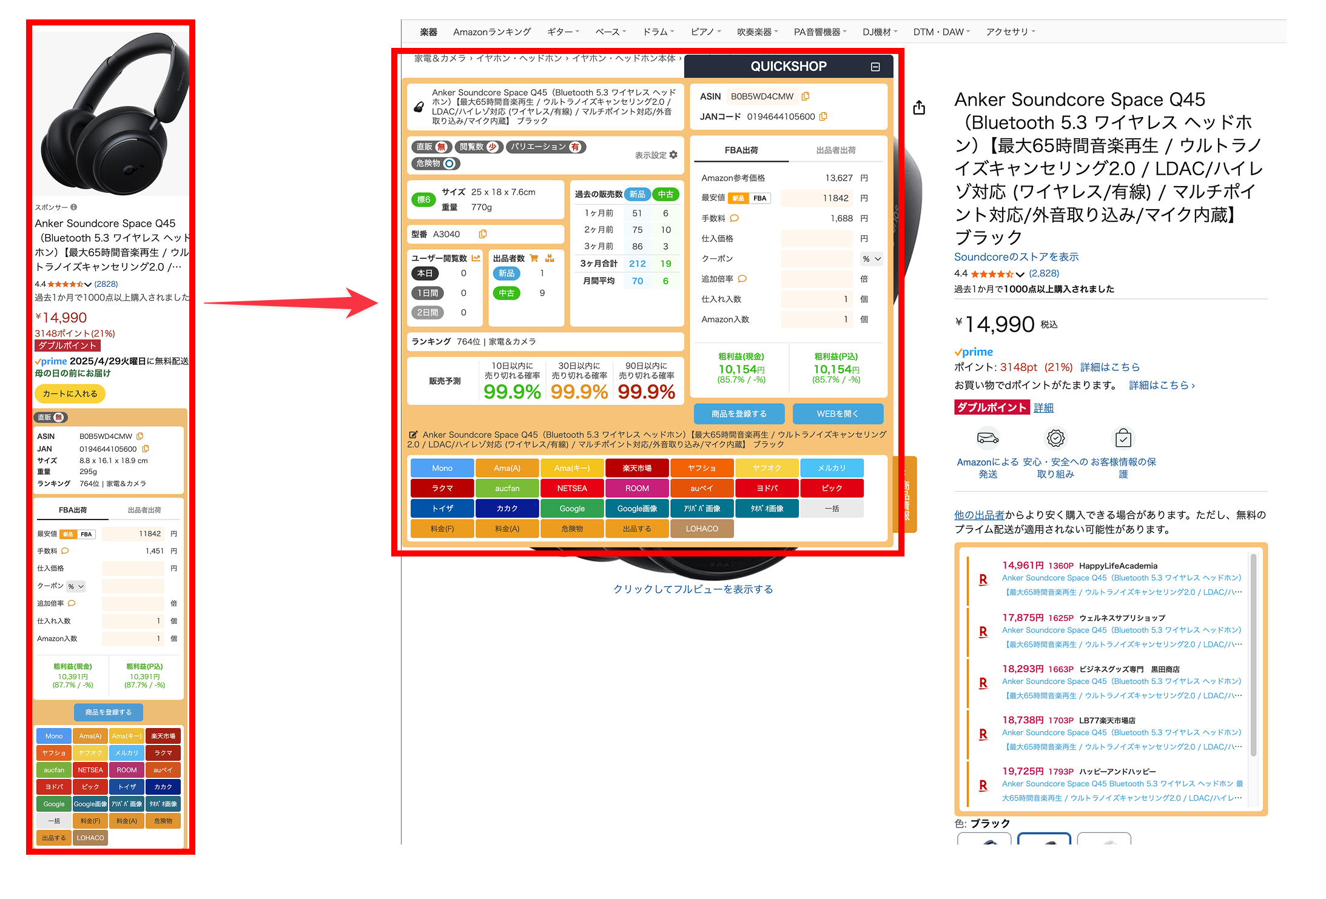Collapse the QUICKSHOP panel with the minimize icon
1326x899 pixels.
[875, 67]
